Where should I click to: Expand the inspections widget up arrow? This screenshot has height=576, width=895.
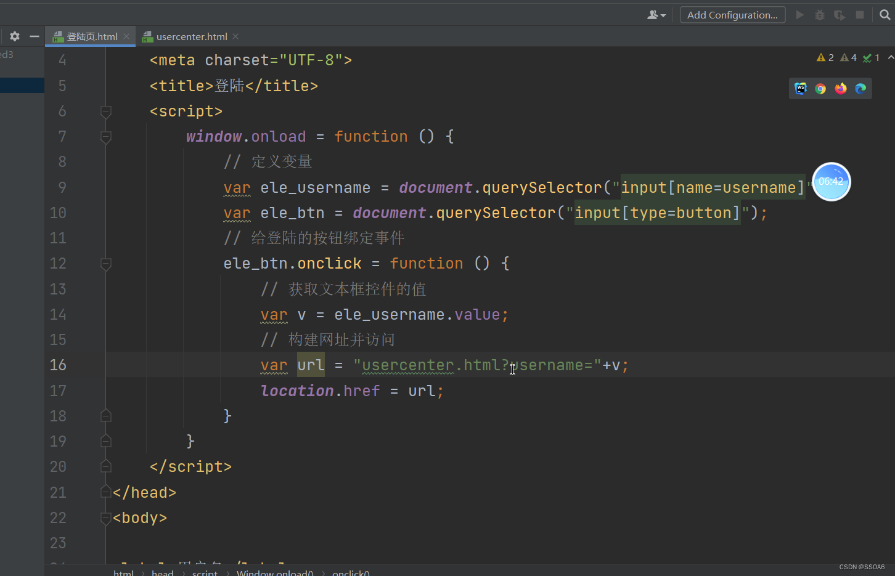[891, 57]
